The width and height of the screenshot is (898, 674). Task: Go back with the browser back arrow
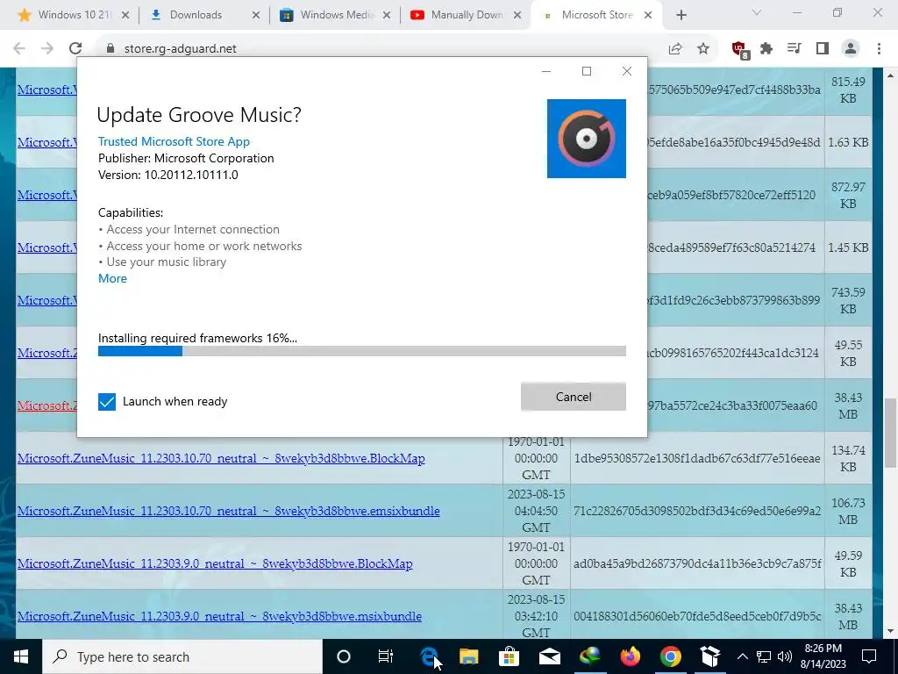[19, 49]
